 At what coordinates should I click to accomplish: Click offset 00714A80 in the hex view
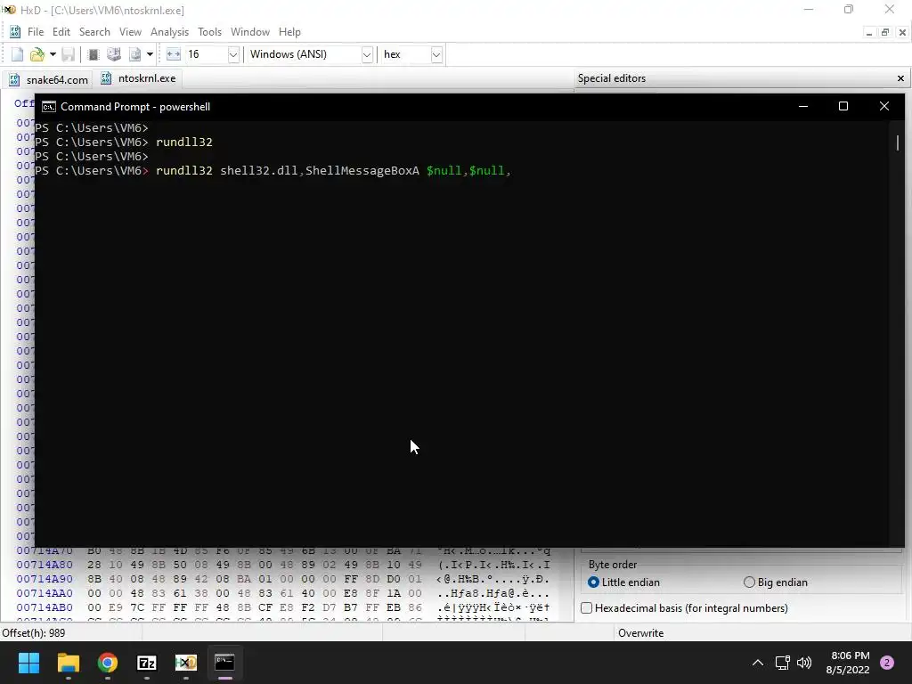(x=45, y=565)
